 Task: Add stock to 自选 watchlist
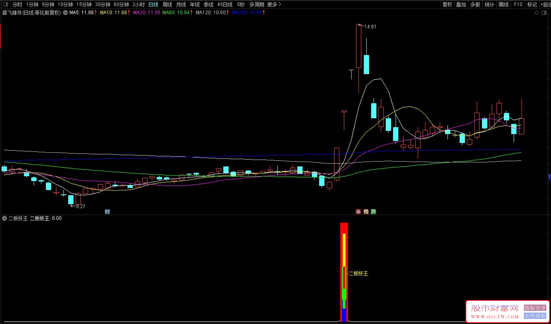pyautogui.click(x=545, y=4)
